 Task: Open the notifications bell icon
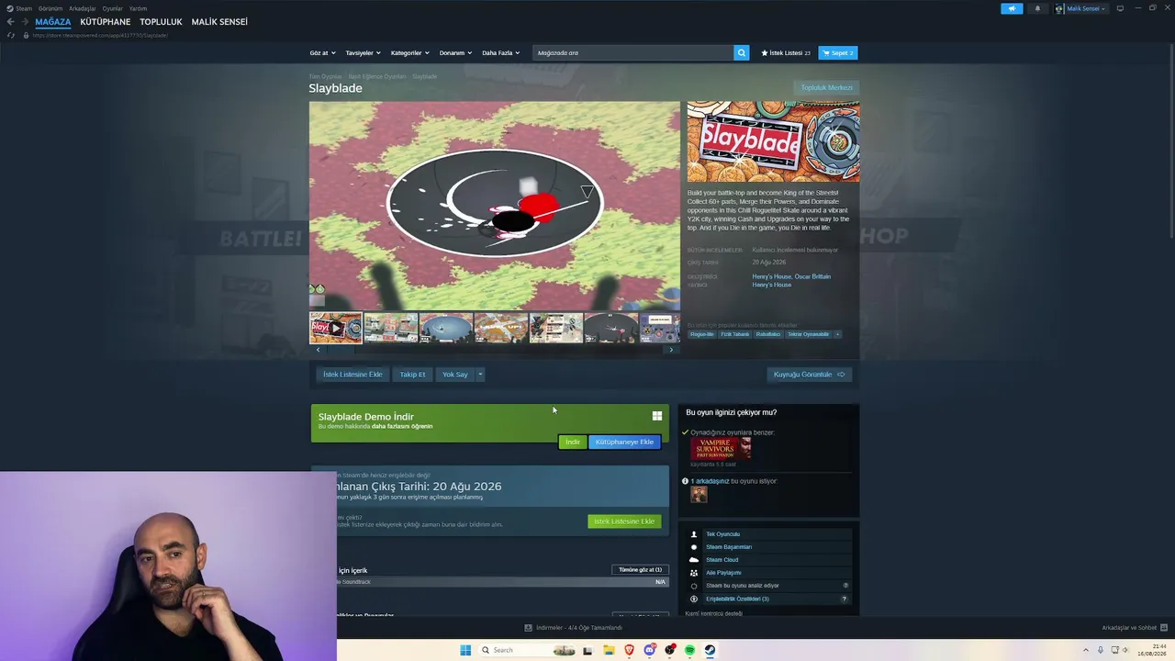[x=1037, y=8]
